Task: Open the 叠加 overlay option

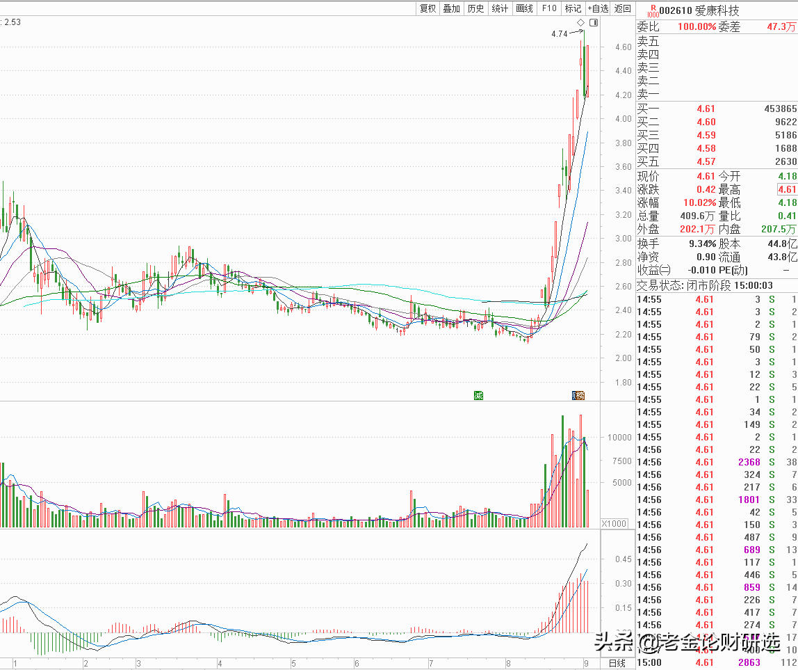Action: [x=451, y=8]
